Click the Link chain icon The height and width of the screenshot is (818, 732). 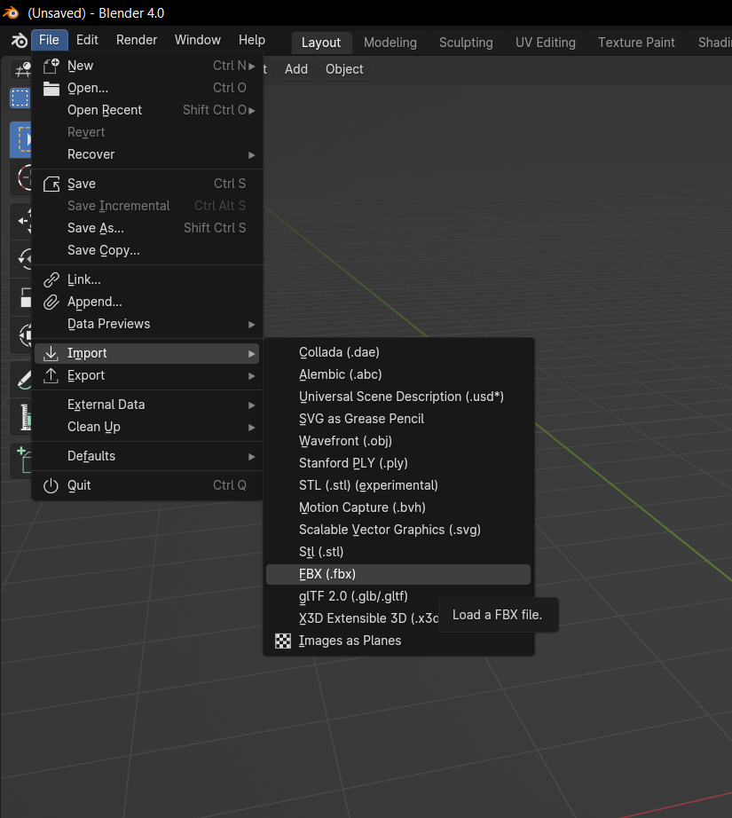[51, 279]
